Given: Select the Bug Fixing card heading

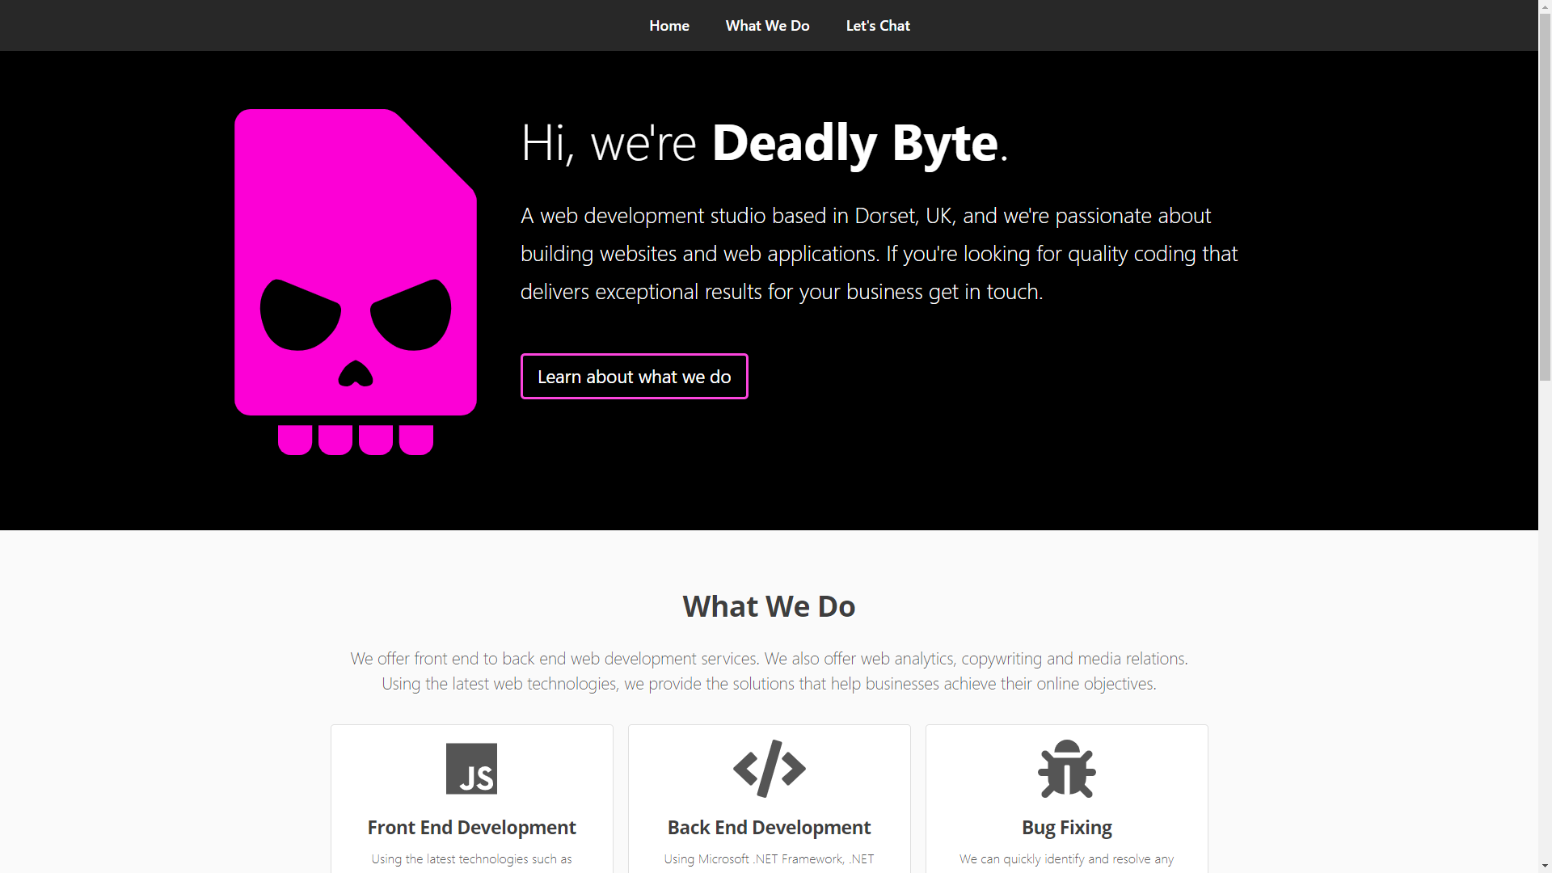Looking at the screenshot, I should 1066,828.
